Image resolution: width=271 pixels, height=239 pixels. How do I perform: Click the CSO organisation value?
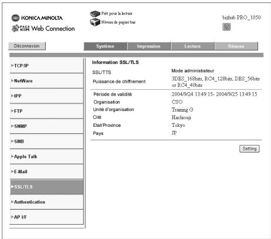[x=177, y=102]
